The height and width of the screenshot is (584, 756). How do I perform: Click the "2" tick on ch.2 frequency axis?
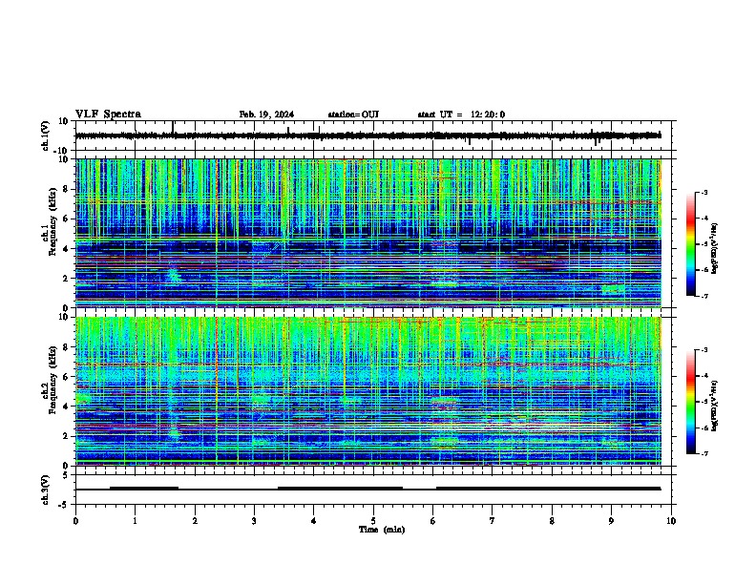pyautogui.click(x=67, y=436)
